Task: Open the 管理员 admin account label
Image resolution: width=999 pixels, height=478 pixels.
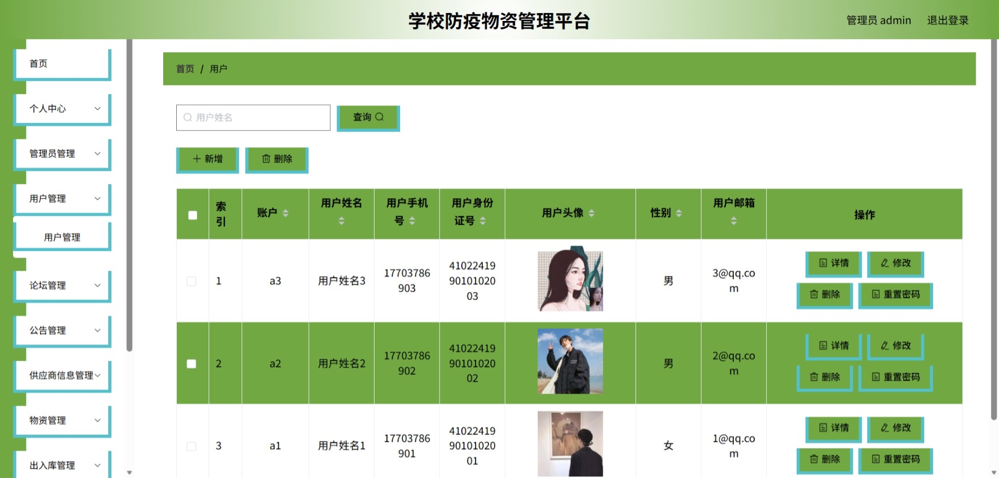Action: click(878, 20)
